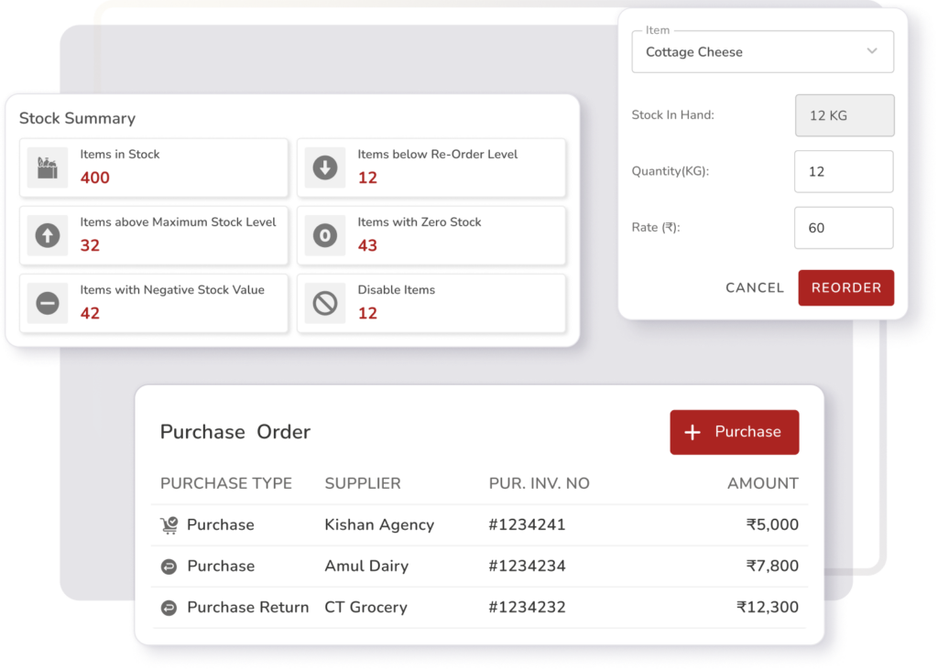Click the Items in Stock grocery icon

click(x=48, y=167)
